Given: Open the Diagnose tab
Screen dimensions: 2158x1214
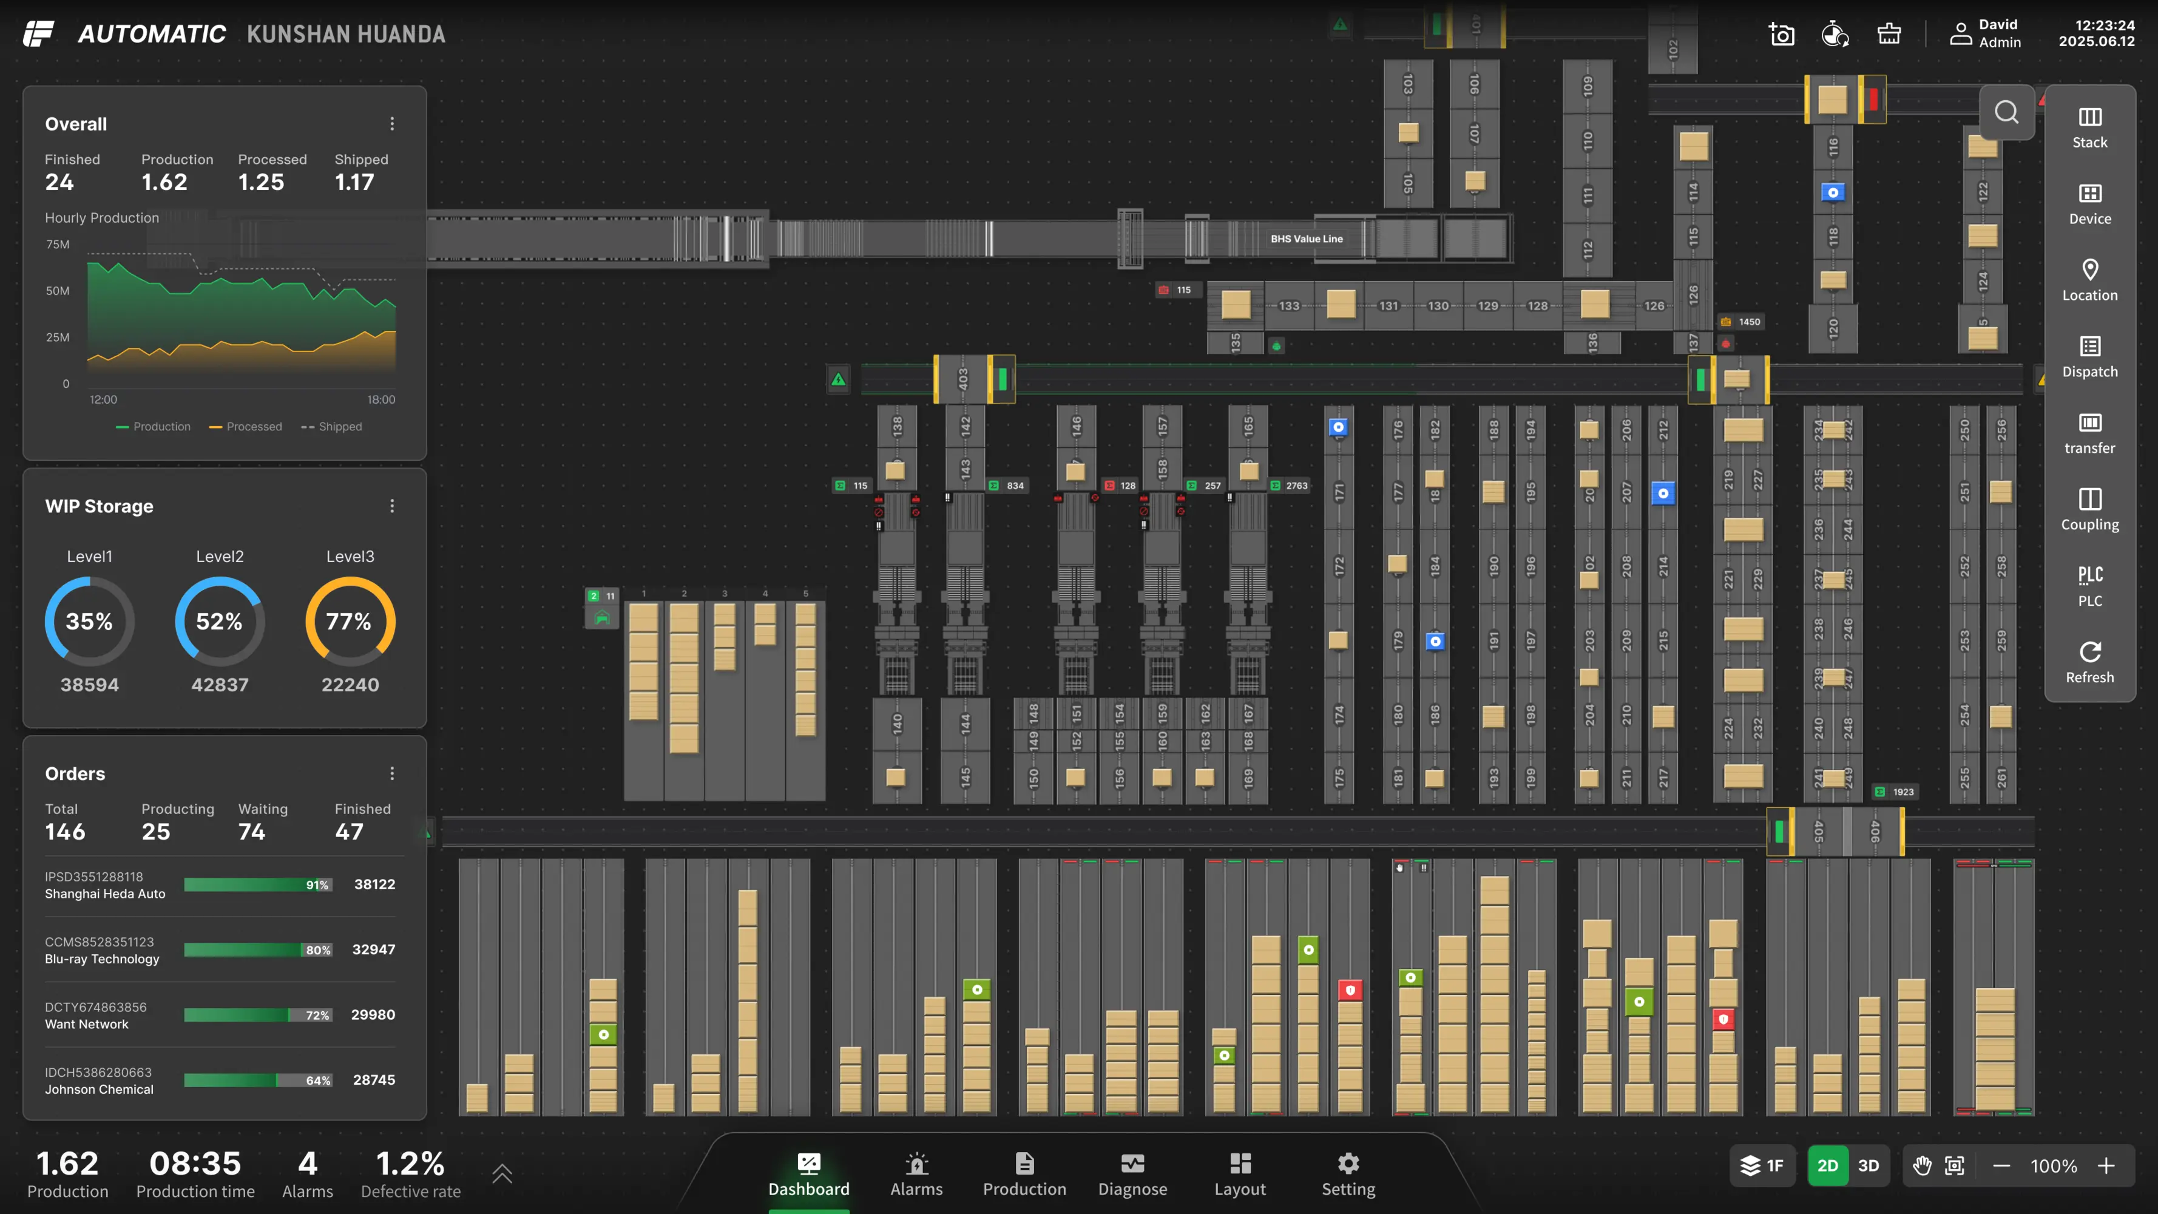Looking at the screenshot, I should pyautogui.click(x=1132, y=1174).
